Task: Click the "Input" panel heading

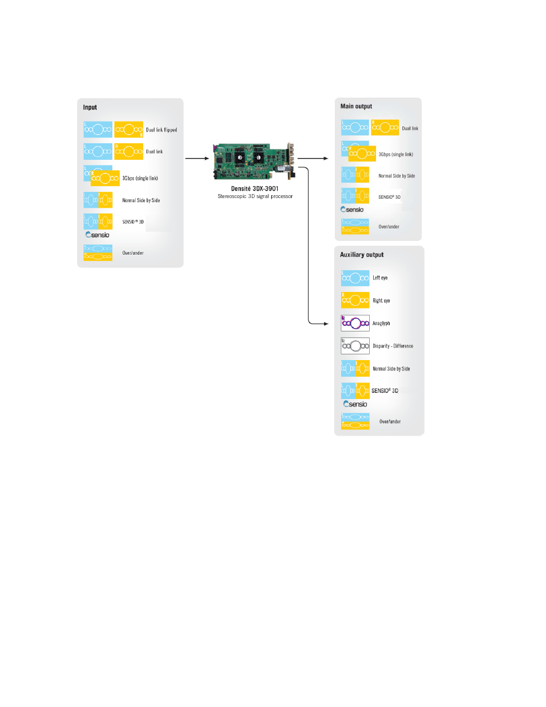Action: [90, 107]
